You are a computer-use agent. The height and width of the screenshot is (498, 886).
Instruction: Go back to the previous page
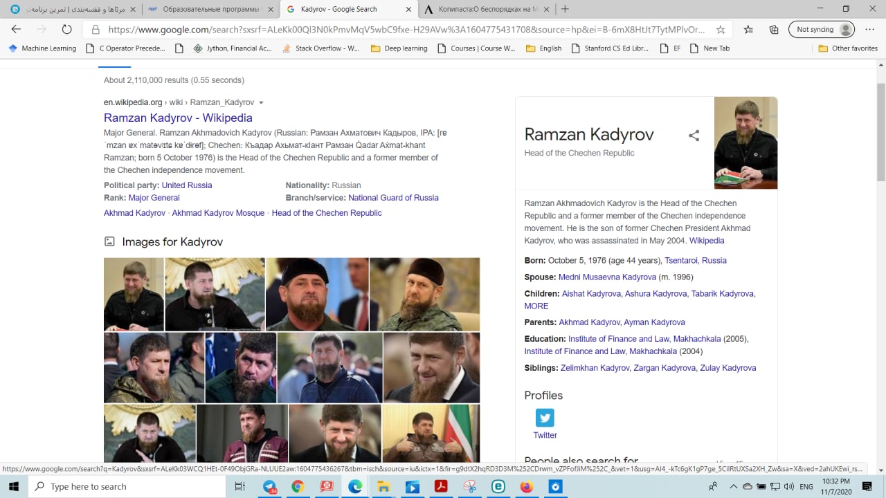pyautogui.click(x=16, y=30)
